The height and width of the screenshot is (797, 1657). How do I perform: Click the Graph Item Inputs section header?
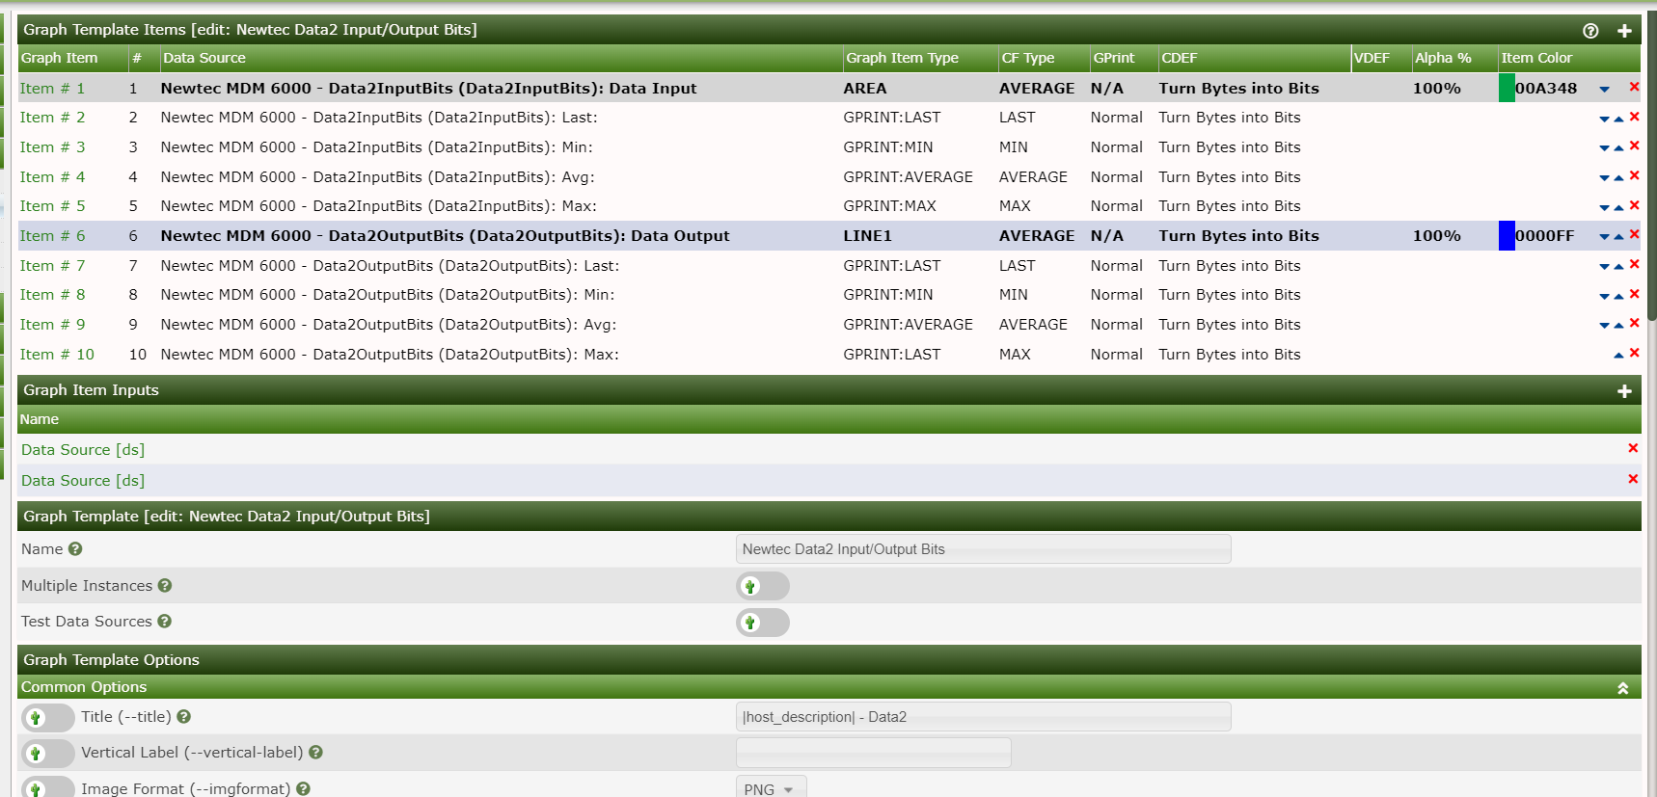coord(829,390)
